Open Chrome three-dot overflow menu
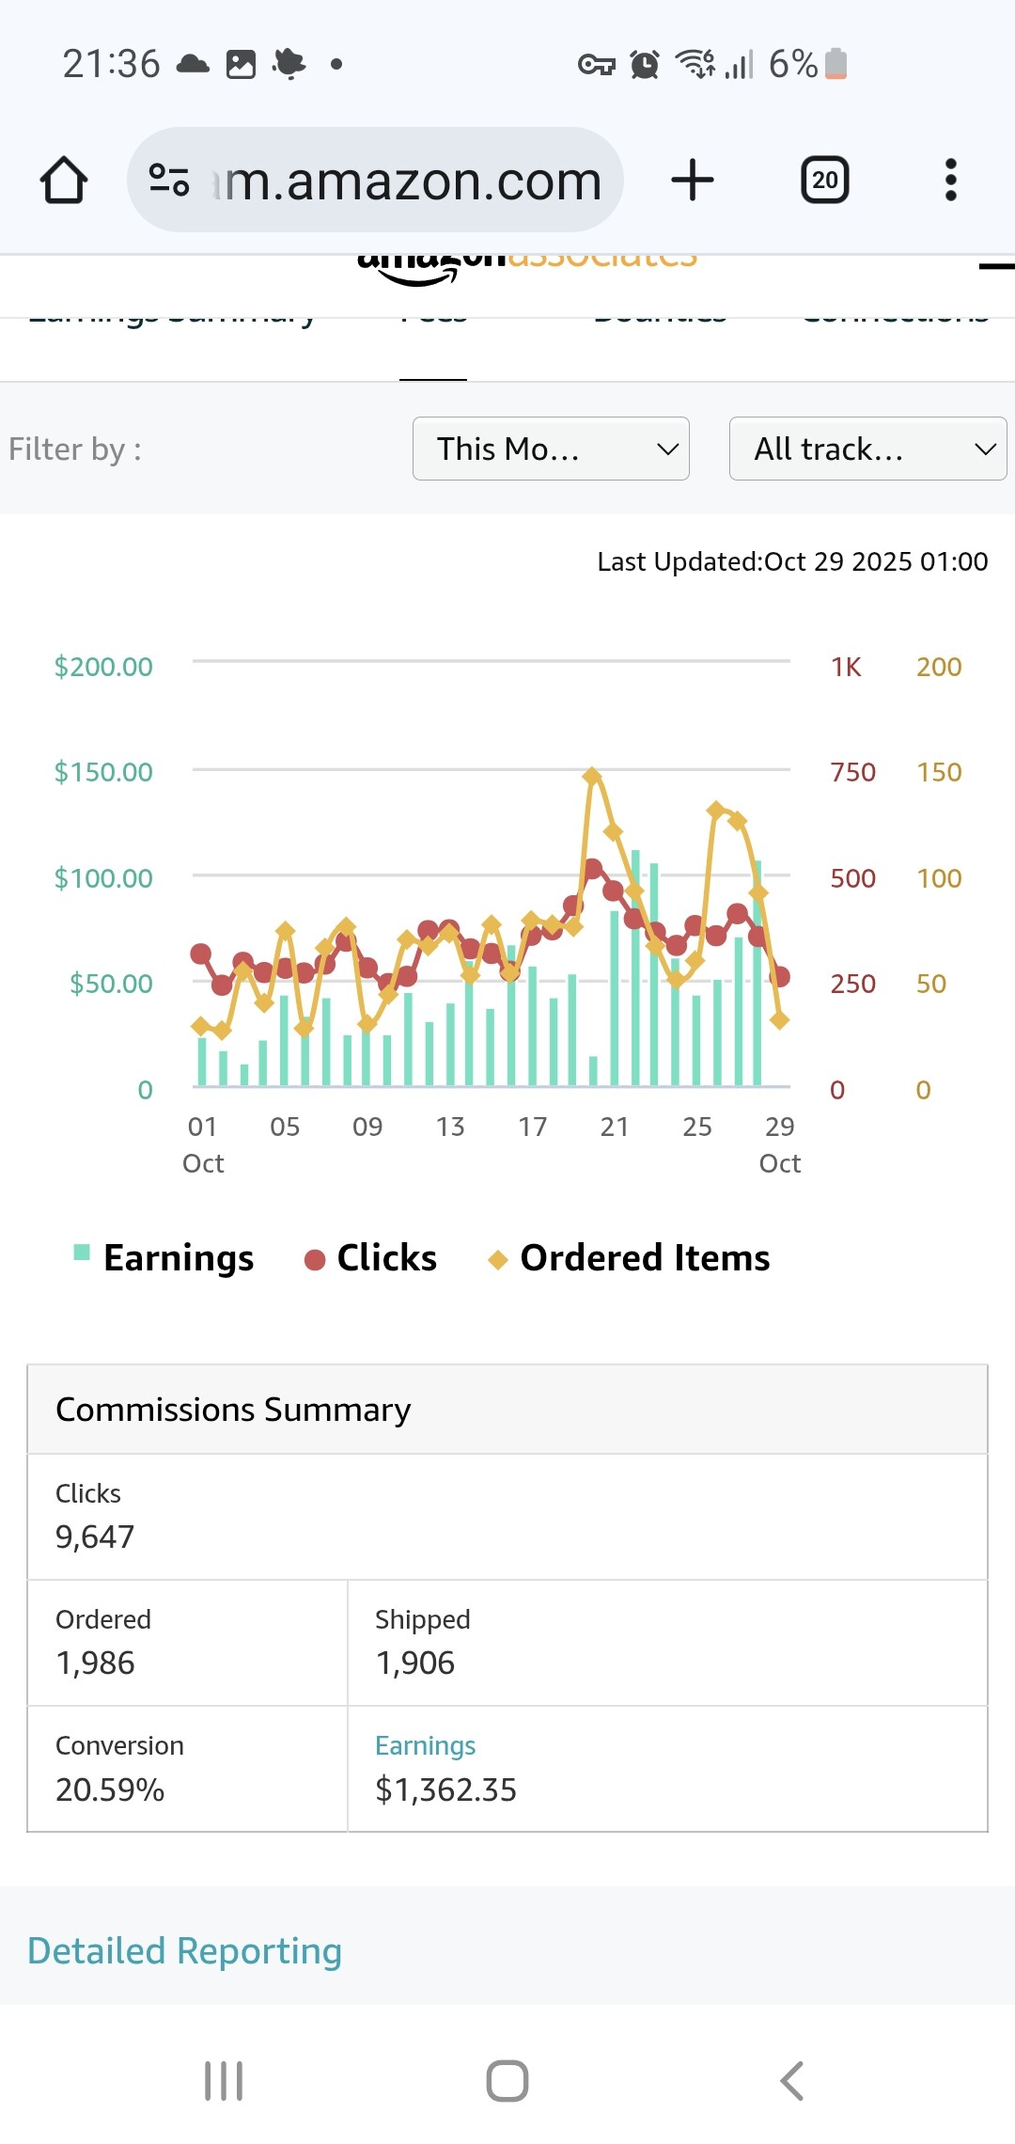 coord(950,180)
